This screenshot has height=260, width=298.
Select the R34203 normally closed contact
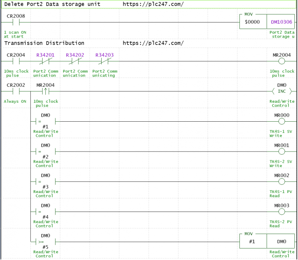tap(104, 61)
